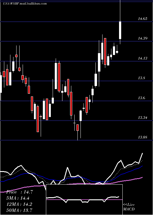This screenshot has height=215, width=153.
Task: Click the Price : 14.7 readout
Action: (20, 192)
